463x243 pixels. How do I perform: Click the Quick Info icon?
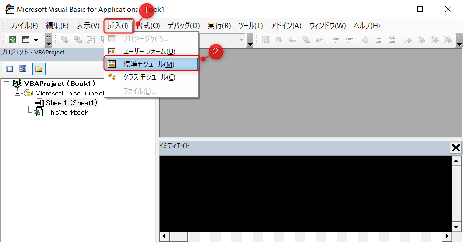click(292, 40)
